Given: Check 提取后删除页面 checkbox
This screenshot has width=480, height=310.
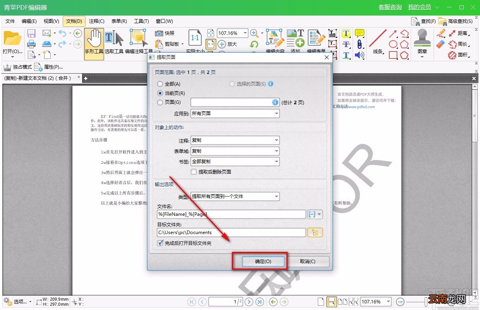Looking at the screenshot, I should pos(194,172).
